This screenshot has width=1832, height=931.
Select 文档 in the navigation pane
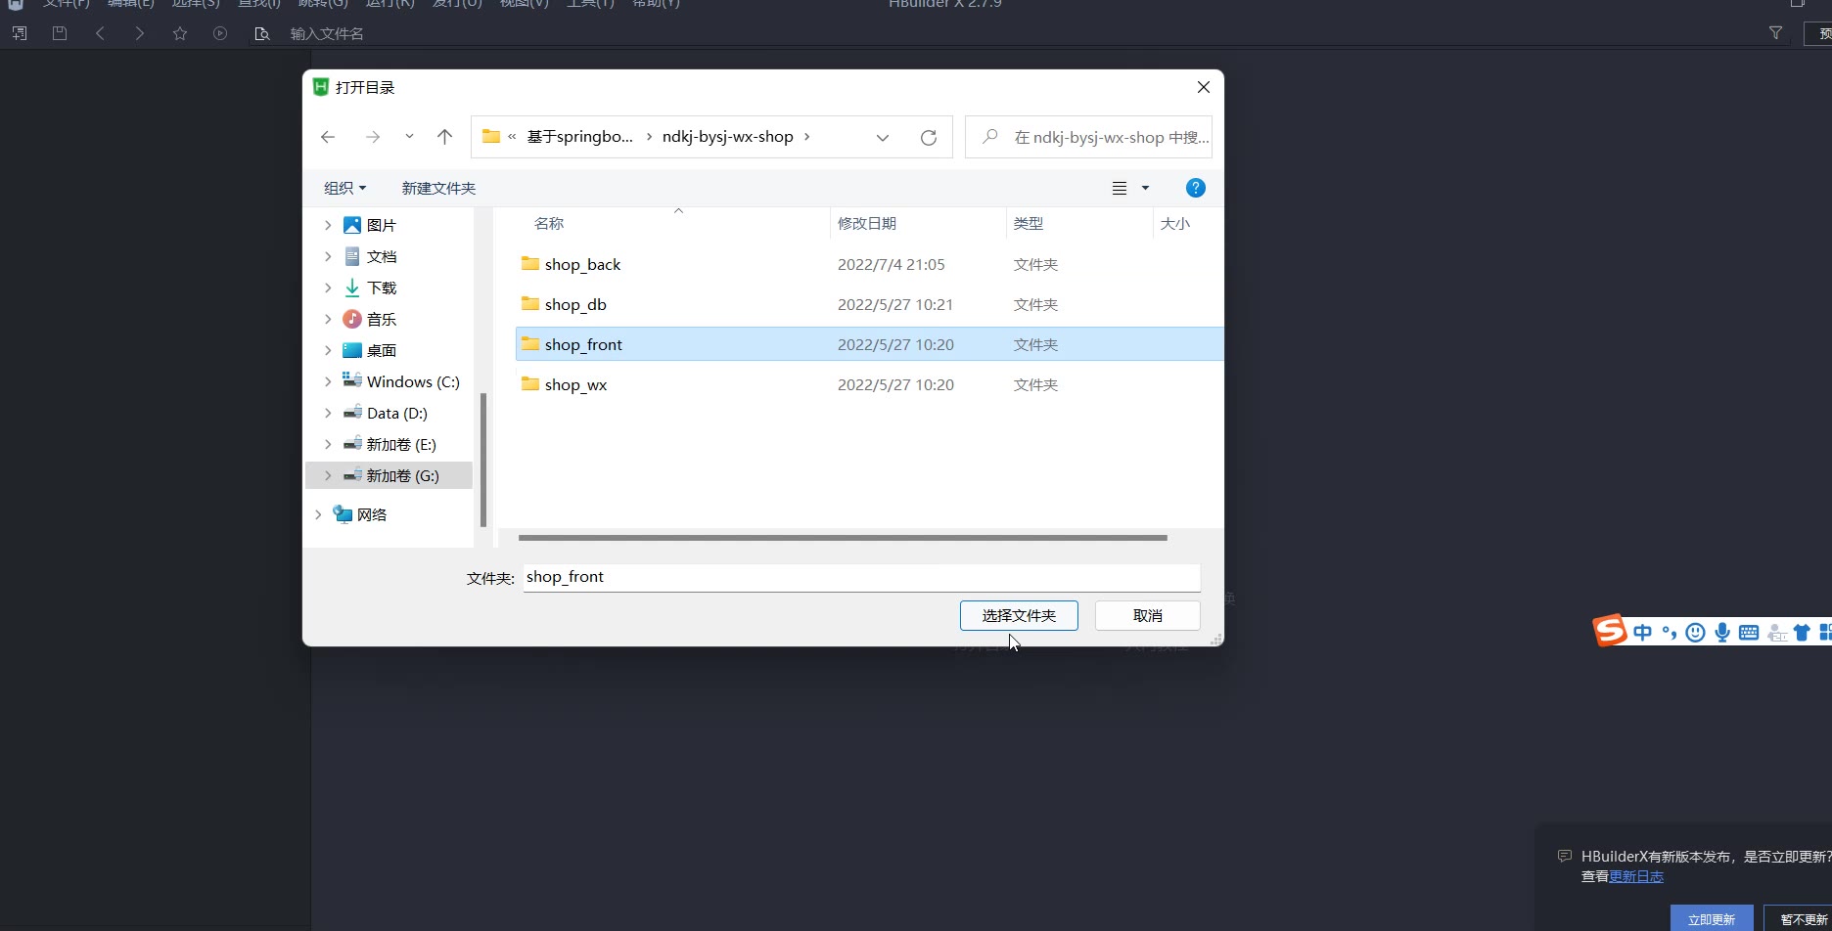382,256
